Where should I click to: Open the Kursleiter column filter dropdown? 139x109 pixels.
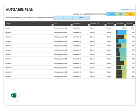[x=89, y=25]
